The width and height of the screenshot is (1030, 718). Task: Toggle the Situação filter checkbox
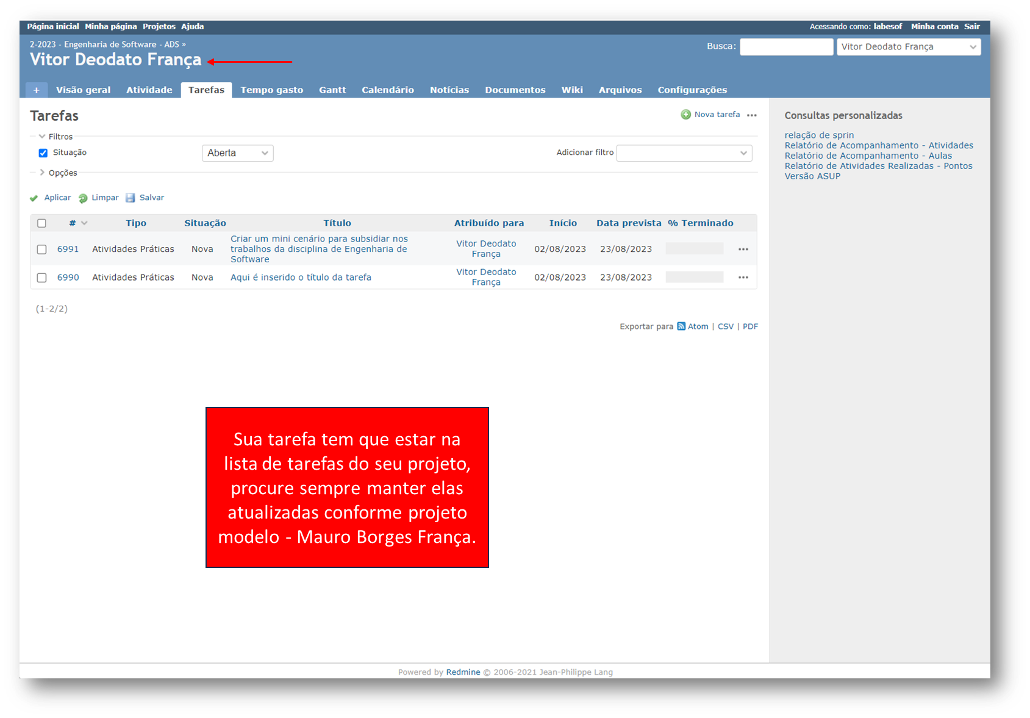(43, 153)
